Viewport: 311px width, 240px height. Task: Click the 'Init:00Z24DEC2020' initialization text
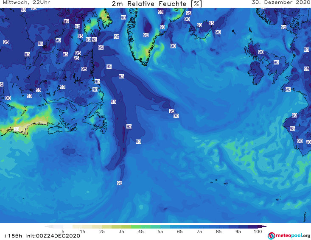(x=53, y=236)
